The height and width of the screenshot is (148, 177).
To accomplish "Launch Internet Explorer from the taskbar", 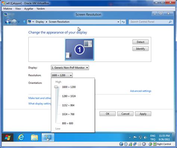I will (21, 138).
